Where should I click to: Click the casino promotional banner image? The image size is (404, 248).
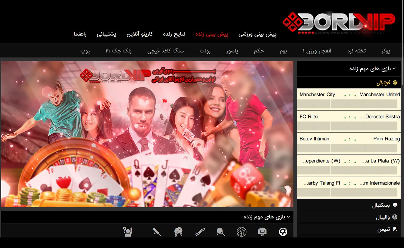click(147, 134)
